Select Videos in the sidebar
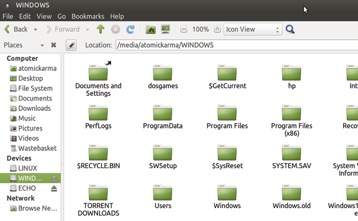The image size is (358, 221). point(25,138)
